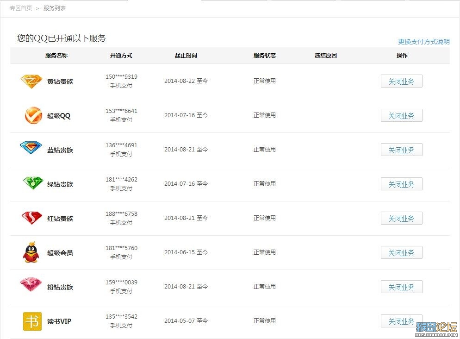460x339 pixels.
Task: Click the phone number 150****9319
Action: [121, 76]
